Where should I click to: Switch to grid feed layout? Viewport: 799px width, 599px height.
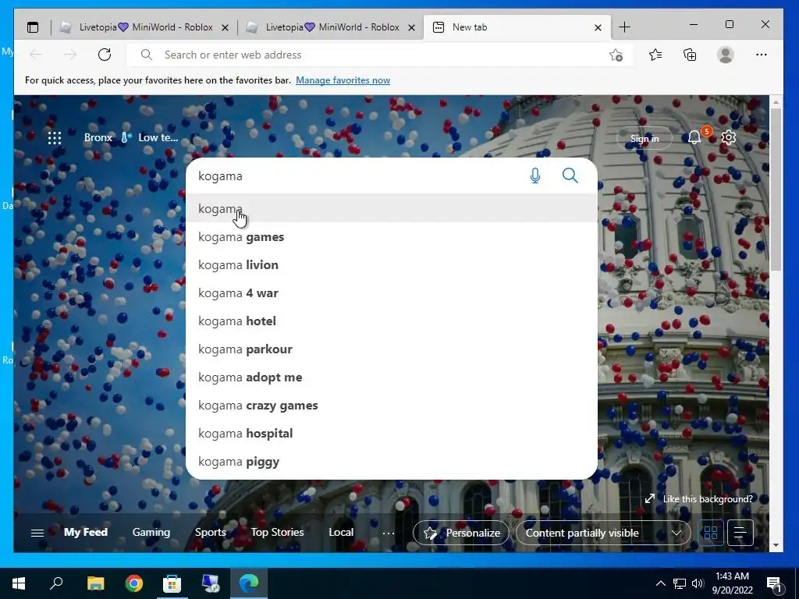point(710,533)
